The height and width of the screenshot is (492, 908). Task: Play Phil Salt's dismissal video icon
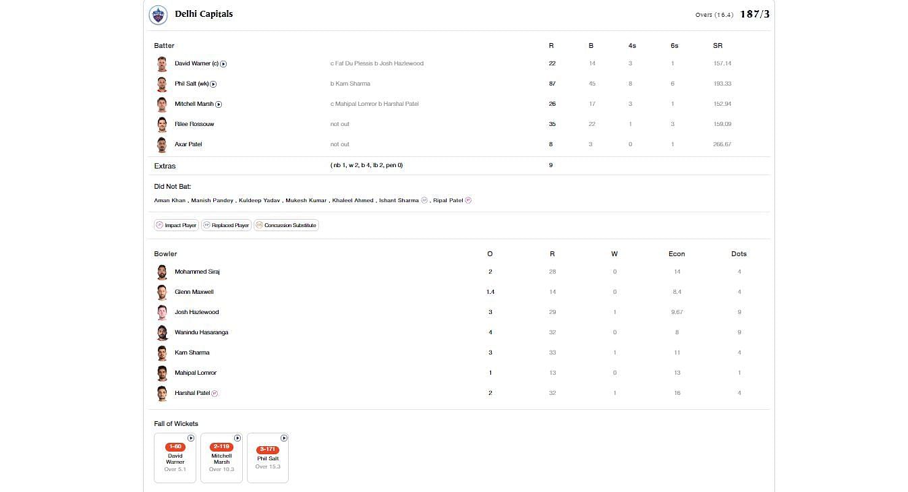[x=213, y=84]
